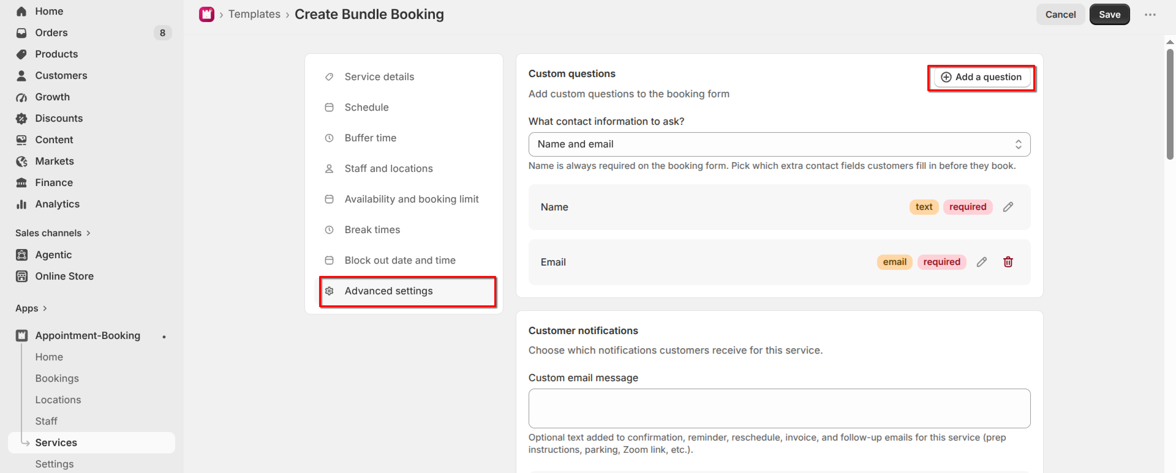
Task: Open Bookings under Appointment-Booking
Action: pos(57,378)
